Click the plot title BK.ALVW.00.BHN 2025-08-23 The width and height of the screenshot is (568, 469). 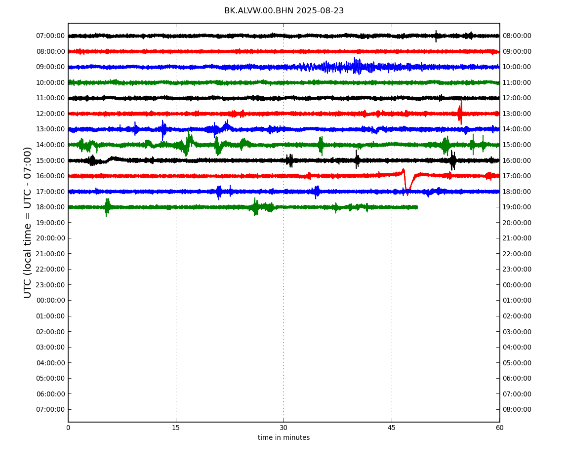284,10
